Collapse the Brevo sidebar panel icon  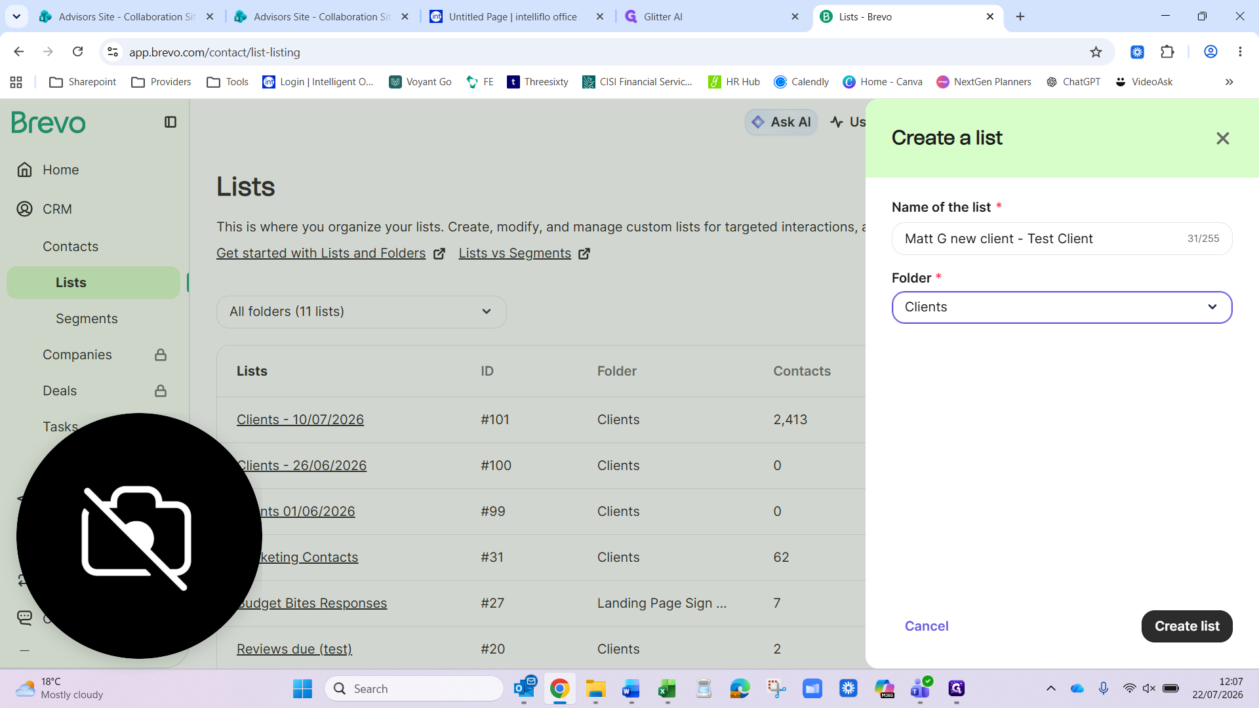pyautogui.click(x=170, y=122)
